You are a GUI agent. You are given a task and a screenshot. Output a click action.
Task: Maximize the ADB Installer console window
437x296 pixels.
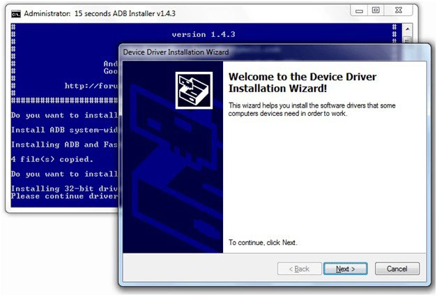[x=375, y=10]
